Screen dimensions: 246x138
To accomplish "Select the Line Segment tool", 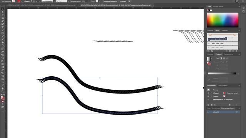I will (x=3, y=30).
